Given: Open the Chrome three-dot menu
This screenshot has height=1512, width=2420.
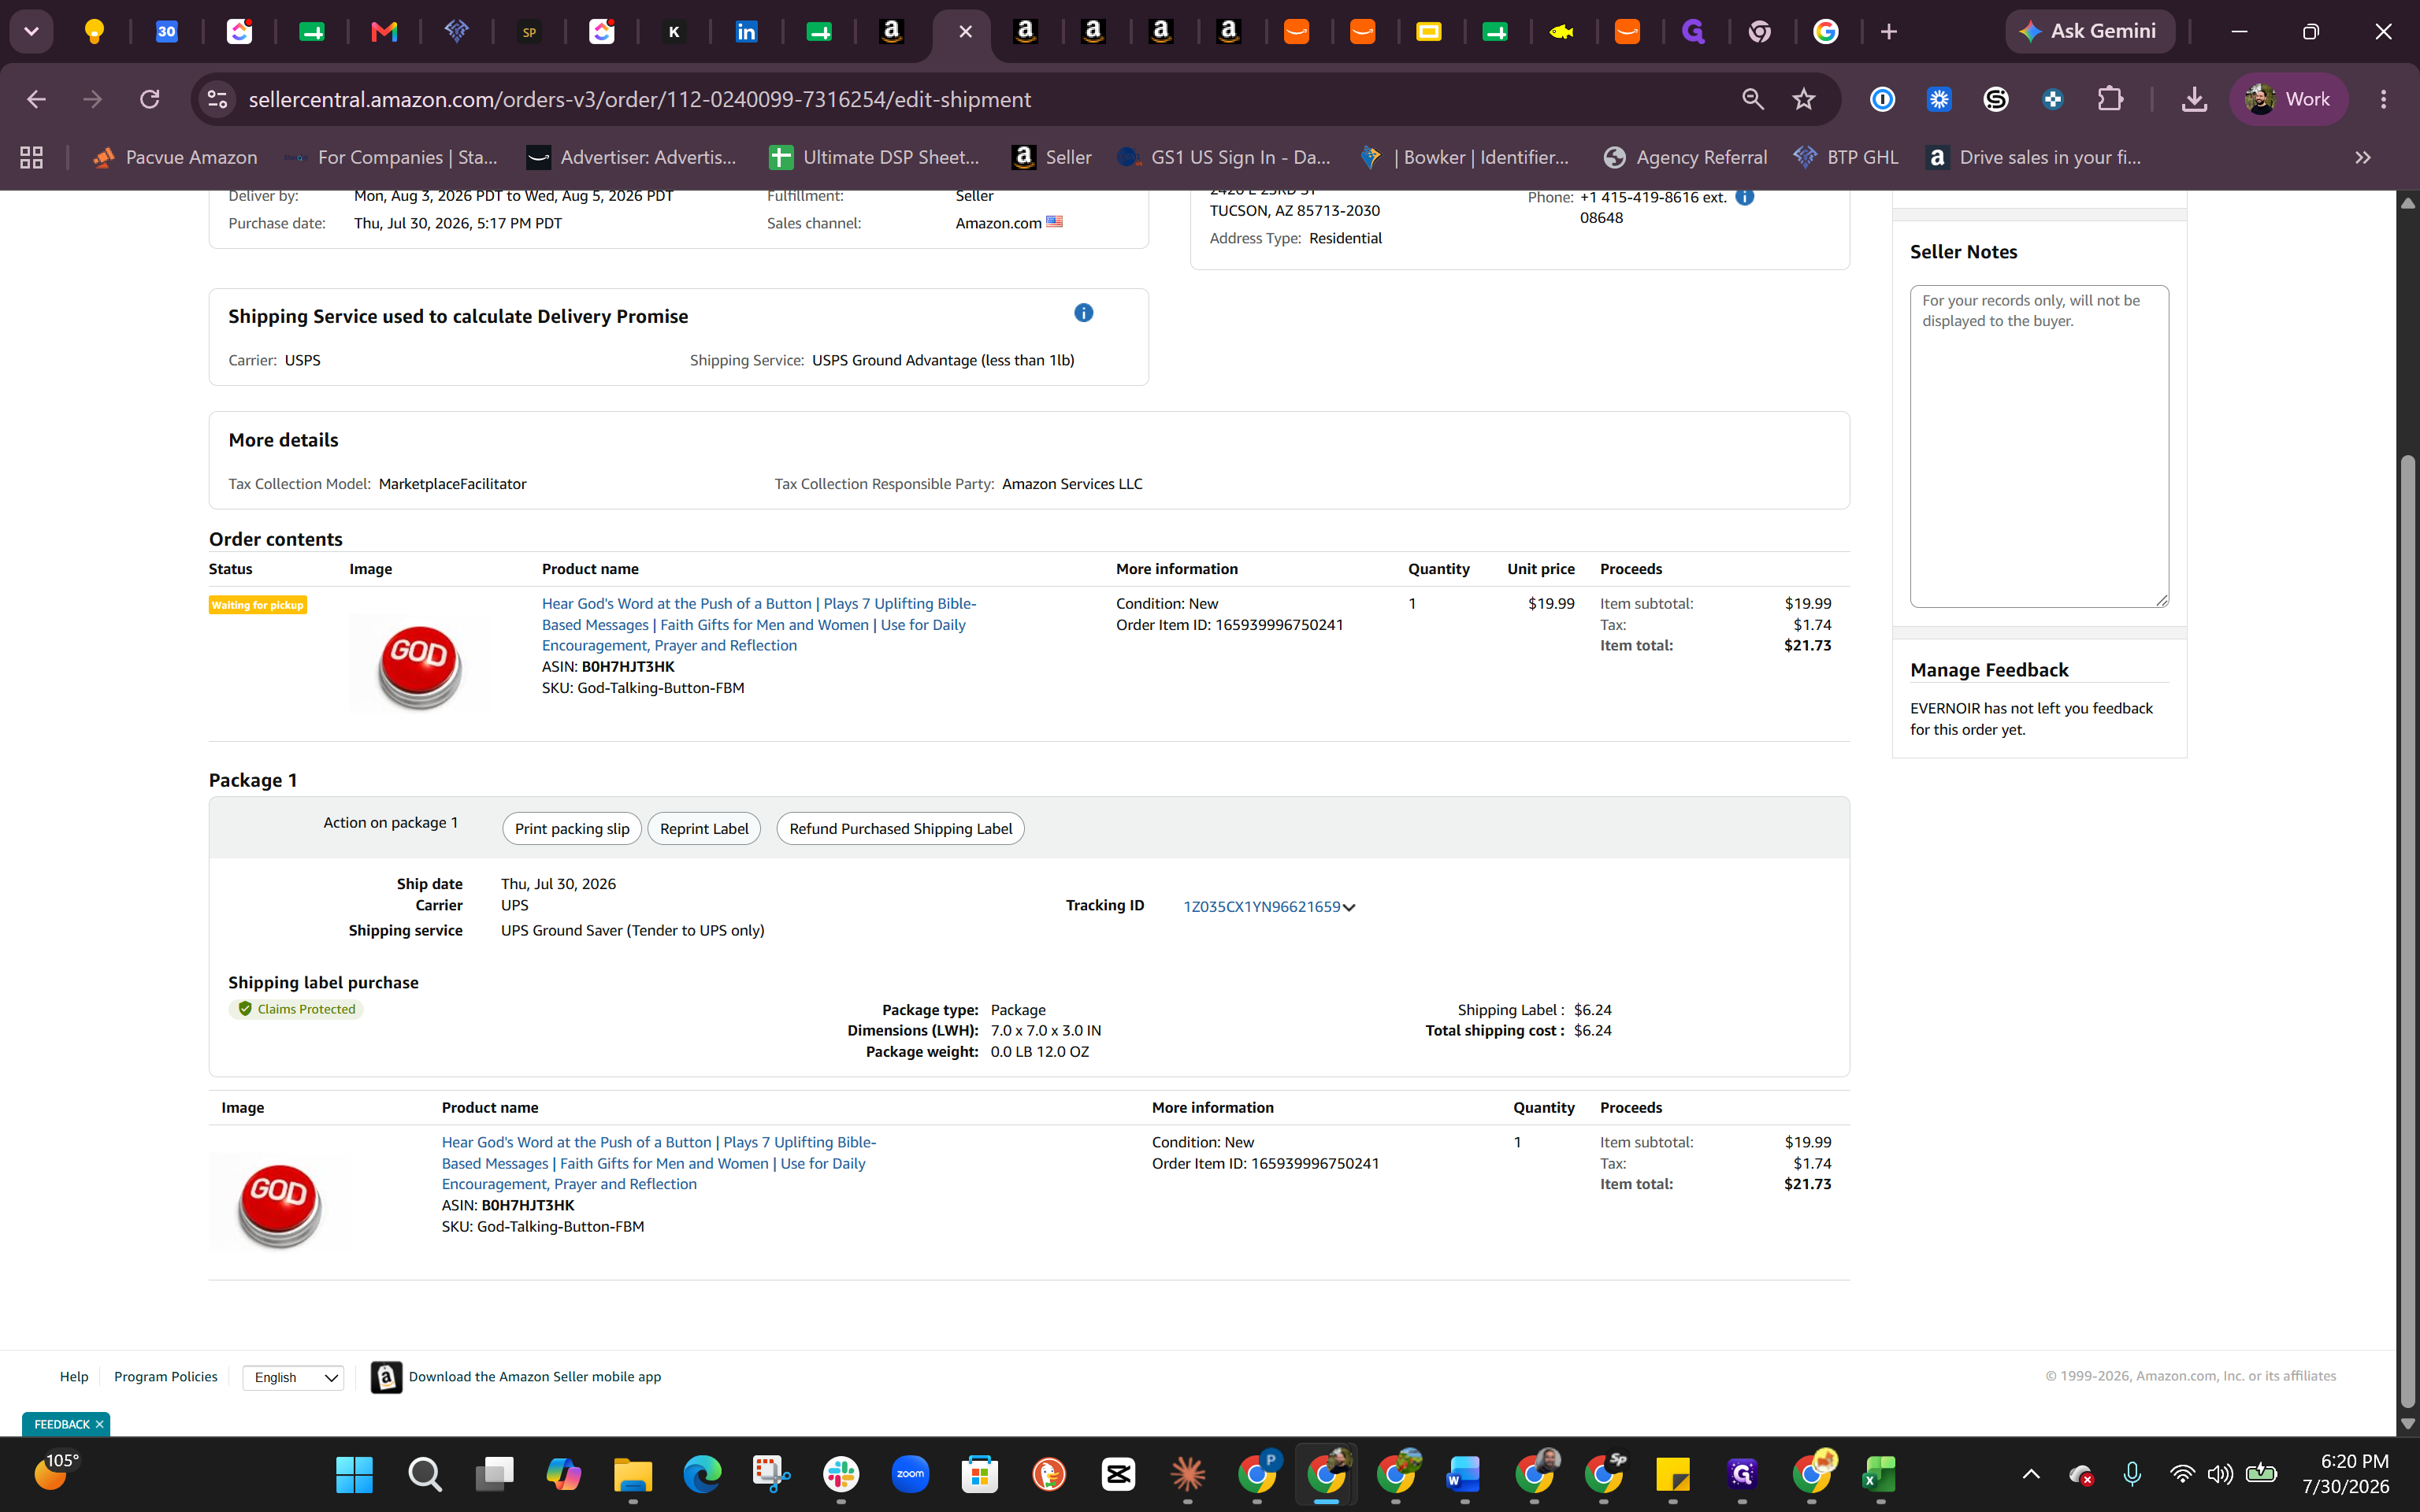Looking at the screenshot, I should click(x=2384, y=99).
